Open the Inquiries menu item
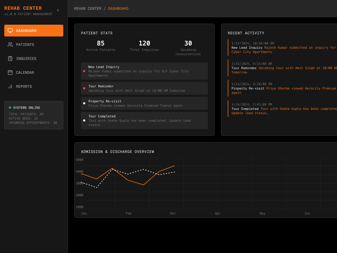Viewport: 337px width, 253px height. [34, 58]
